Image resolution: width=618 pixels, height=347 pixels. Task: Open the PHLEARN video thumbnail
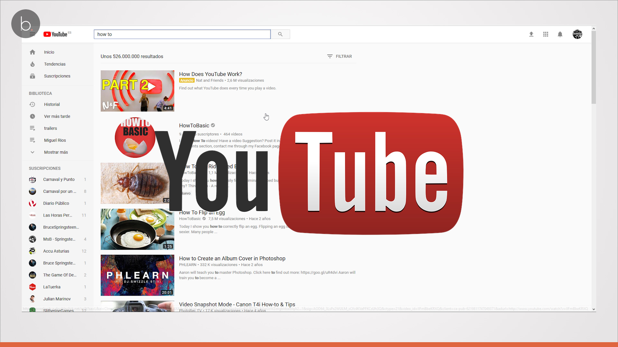coord(137,275)
